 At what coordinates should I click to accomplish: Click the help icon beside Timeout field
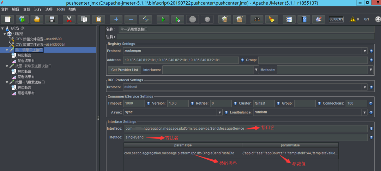[x=149, y=104]
